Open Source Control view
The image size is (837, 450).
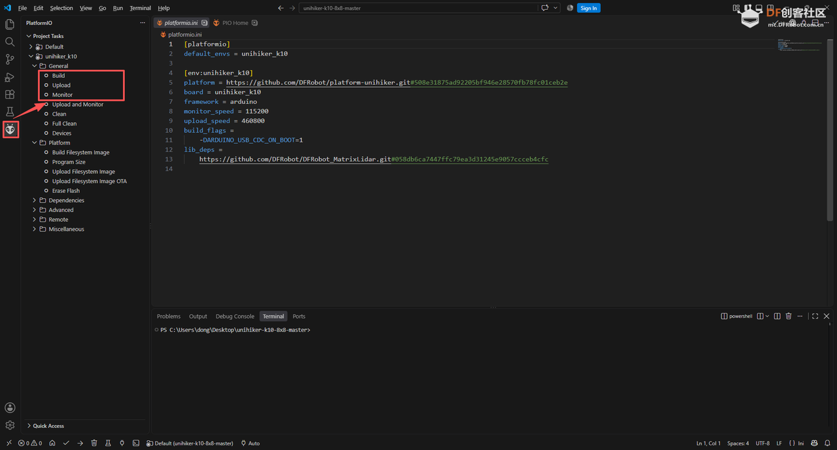(x=10, y=60)
